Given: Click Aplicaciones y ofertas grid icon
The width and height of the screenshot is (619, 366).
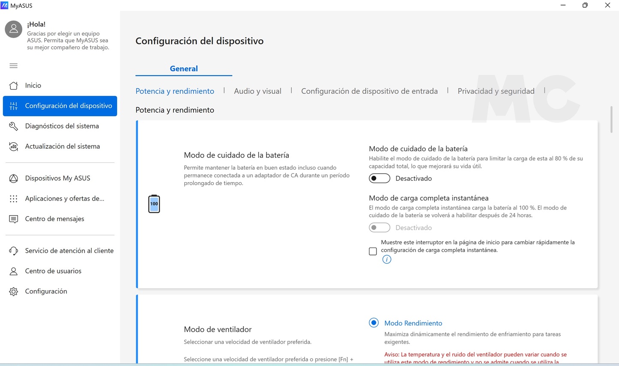Looking at the screenshot, I should pos(14,199).
